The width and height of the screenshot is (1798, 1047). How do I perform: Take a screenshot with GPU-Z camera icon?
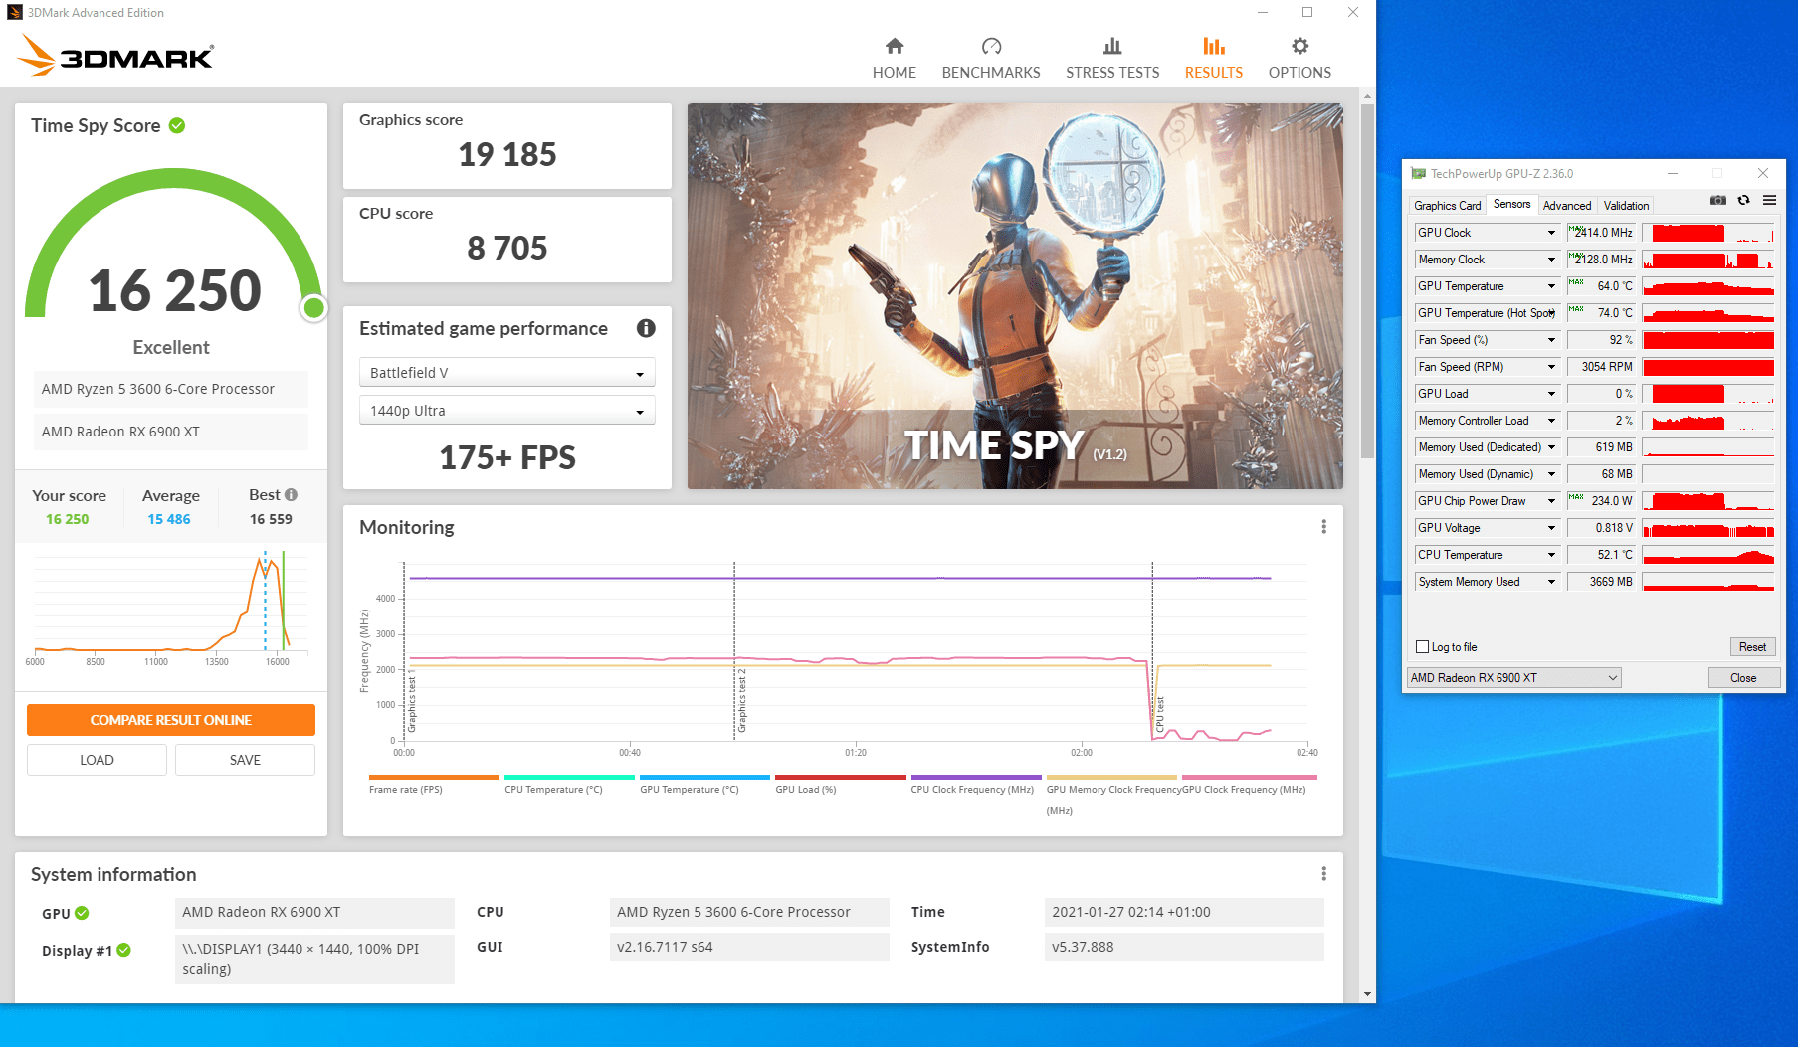1718,200
